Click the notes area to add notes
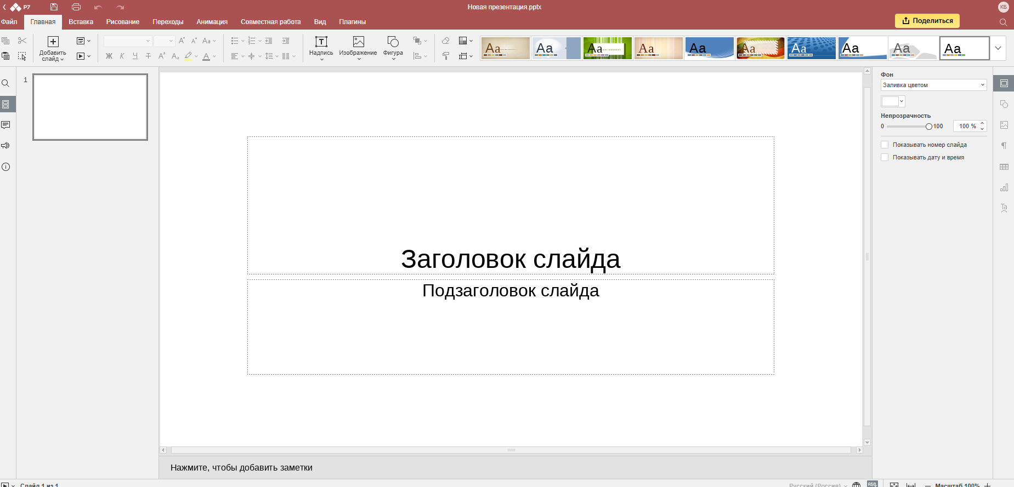This screenshot has width=1014, height=487. pyautogui.click(x=516, y=467)
